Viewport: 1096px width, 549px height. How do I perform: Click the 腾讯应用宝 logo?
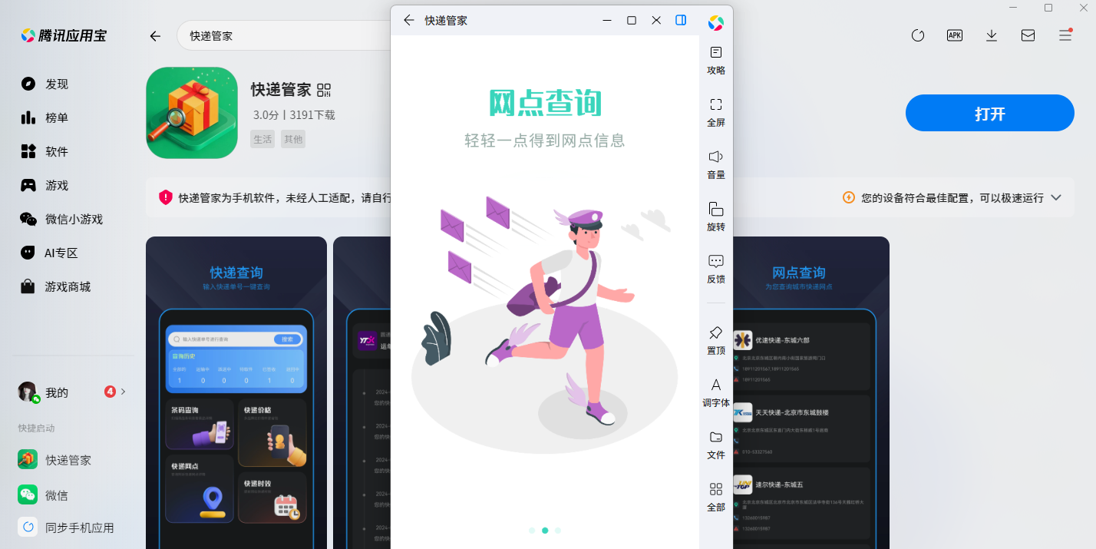point(63,36)
